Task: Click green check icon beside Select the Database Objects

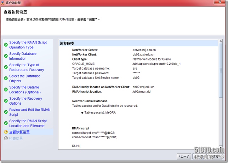Action: click(x=6, y=78)
